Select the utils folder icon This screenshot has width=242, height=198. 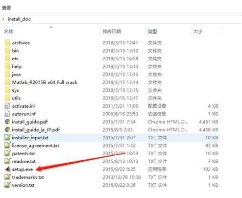(8, 98)
